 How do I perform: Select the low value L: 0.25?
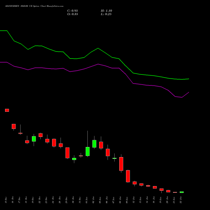tap(106, 14)
